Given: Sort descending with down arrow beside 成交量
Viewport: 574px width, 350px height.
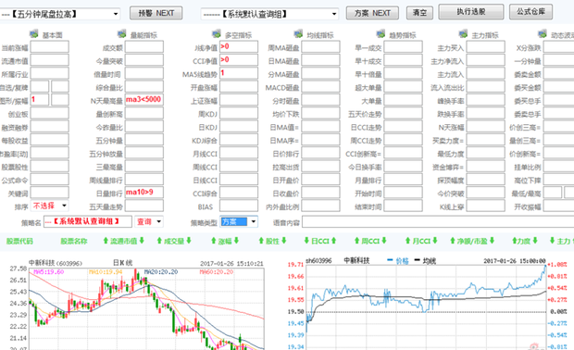Looking at the screenshot, I should tap(189, 241).
